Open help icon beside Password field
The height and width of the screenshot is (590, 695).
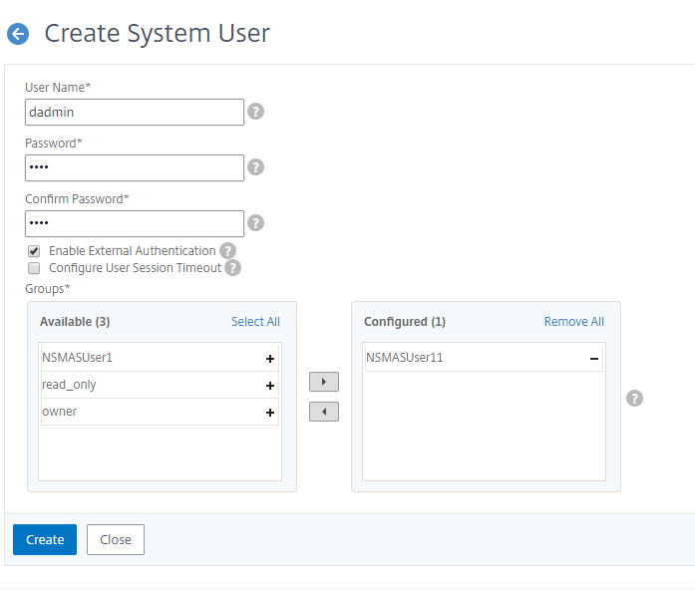(x=255, y=167)
